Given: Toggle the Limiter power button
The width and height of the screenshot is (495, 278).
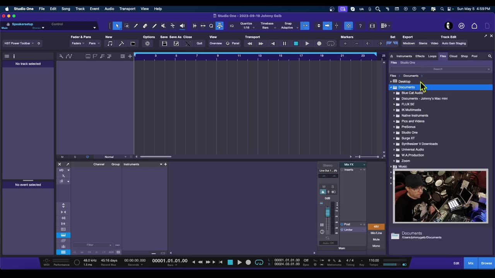Looking at the screenshot, I should click(x=342, y=230).
